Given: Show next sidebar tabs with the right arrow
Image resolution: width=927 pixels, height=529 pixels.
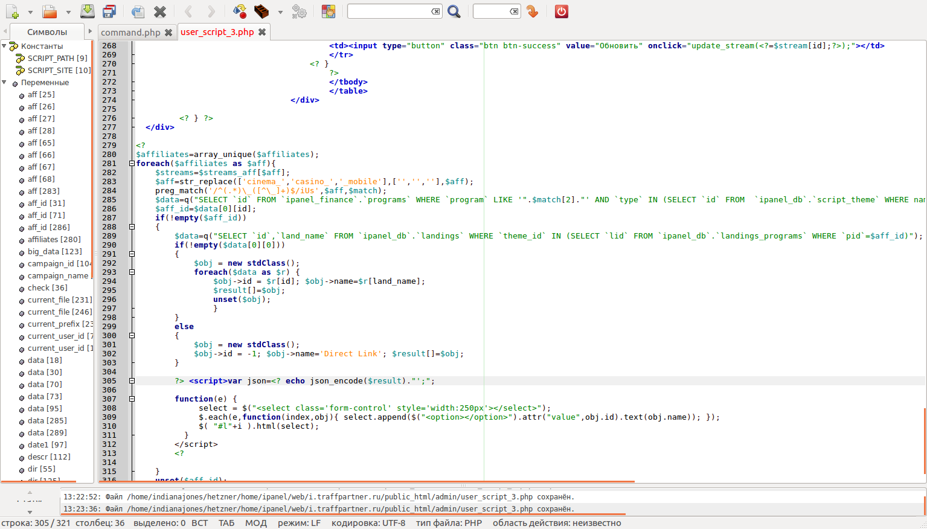Looking at the screenshot, I should (90, 31).
